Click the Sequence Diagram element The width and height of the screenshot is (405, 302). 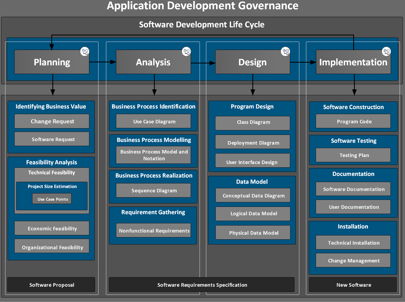point(153,190)
